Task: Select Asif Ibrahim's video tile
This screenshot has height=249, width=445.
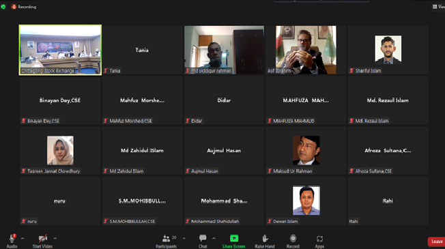Action: click(x=306, y=50)
